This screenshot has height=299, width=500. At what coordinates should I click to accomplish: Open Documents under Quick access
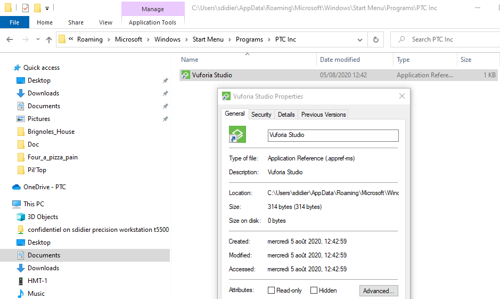44,106
